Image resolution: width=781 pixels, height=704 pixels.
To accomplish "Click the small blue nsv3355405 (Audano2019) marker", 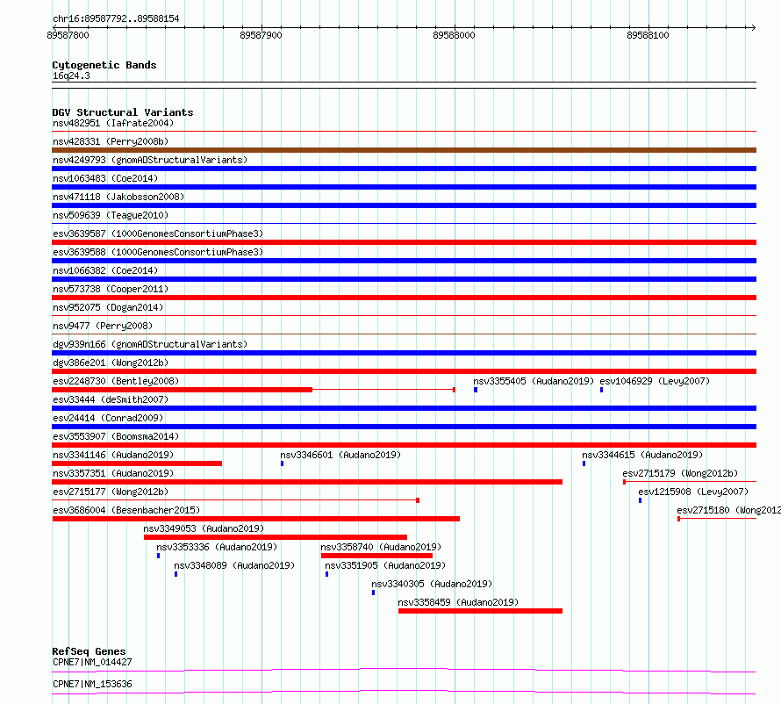I will coord(476,390).
